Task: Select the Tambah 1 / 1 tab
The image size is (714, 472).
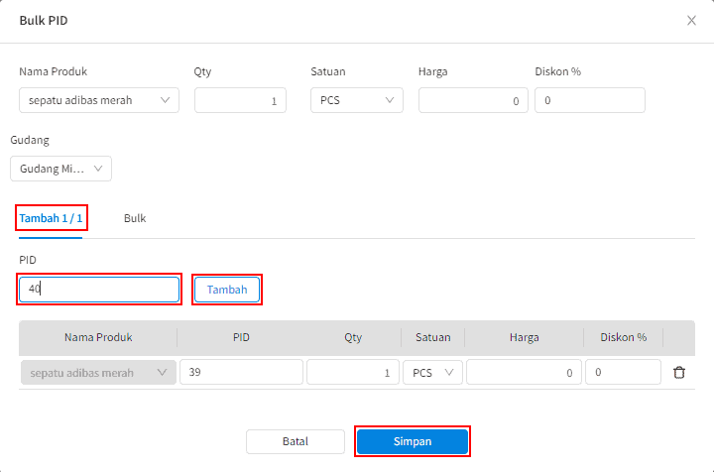Action: [50, 218]
